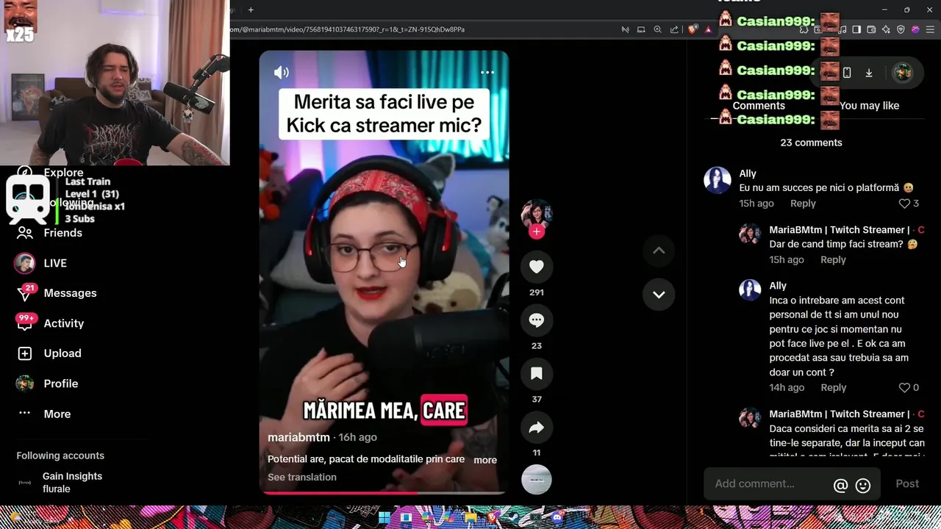This screenshot has height=529, width=941.
Task: Open emoji picker smiley icon
Action: [863, 485]
